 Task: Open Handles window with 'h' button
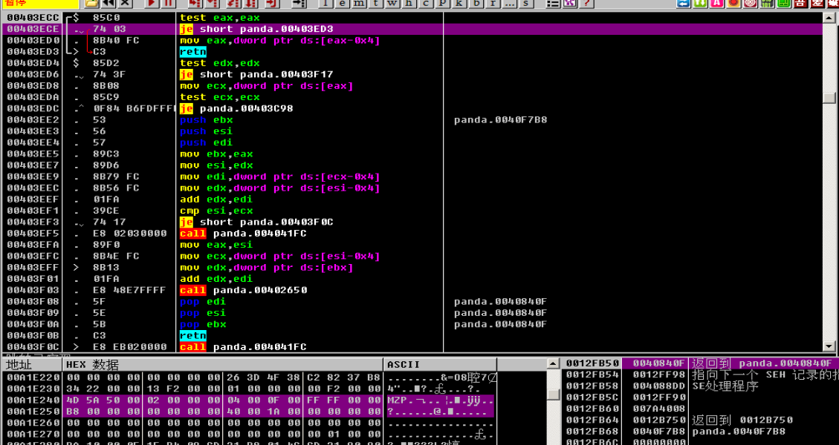(409, 3)
